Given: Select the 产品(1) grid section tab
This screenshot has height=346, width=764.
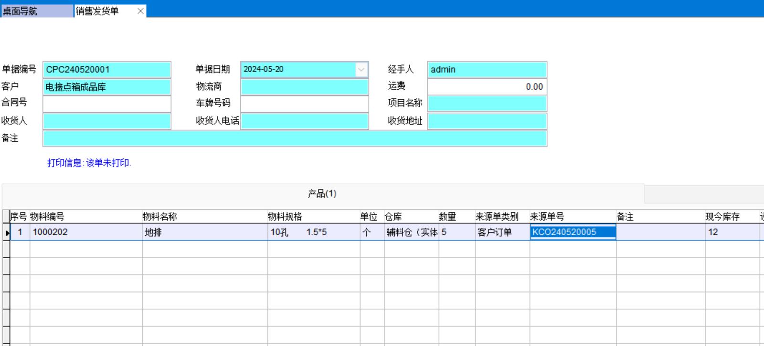Looking at the screenshot, I should 322,194.
